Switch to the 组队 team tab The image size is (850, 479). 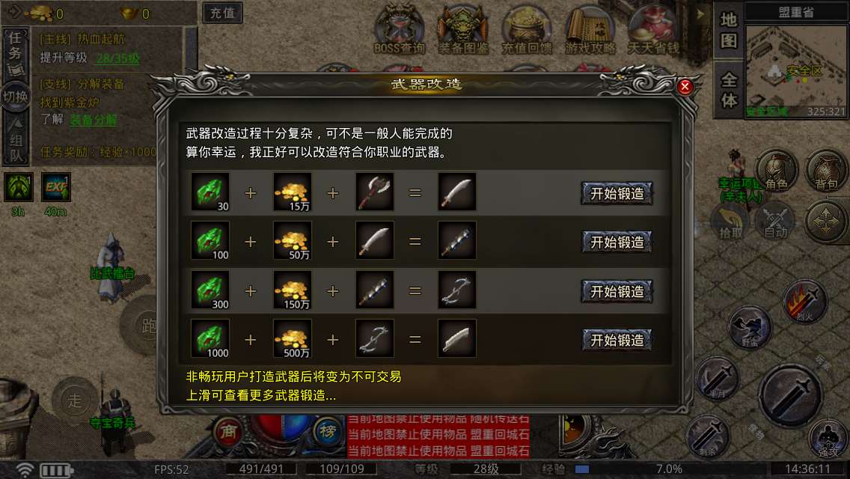pos(16,140)
